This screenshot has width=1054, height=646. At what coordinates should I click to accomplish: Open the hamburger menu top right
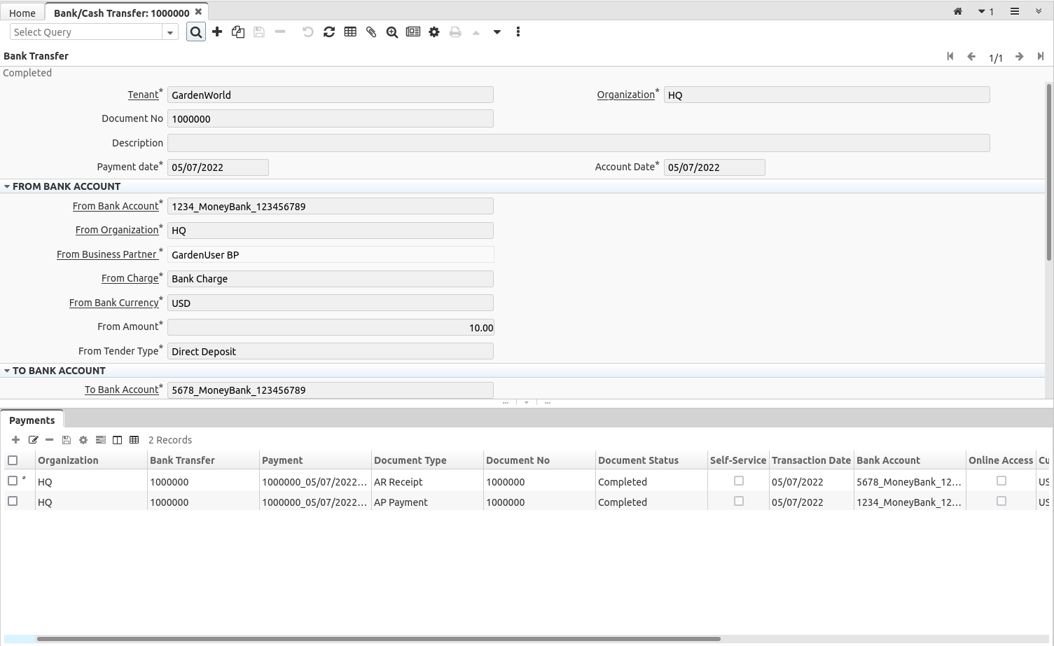(1015, 11)
